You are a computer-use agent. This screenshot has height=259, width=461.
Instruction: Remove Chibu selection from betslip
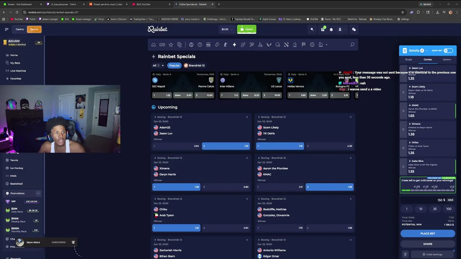403,148
